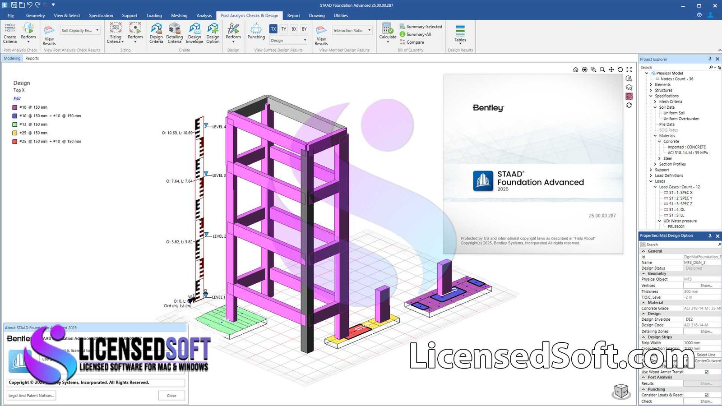722x406 pixels.
Task: Expand the Load Definitions tree node
Action: point(651,175)
